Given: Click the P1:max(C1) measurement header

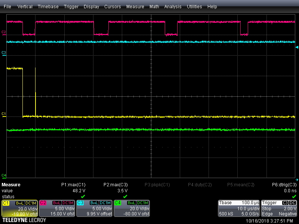Looking at the screenshot, I should click(x=73, y=185).
